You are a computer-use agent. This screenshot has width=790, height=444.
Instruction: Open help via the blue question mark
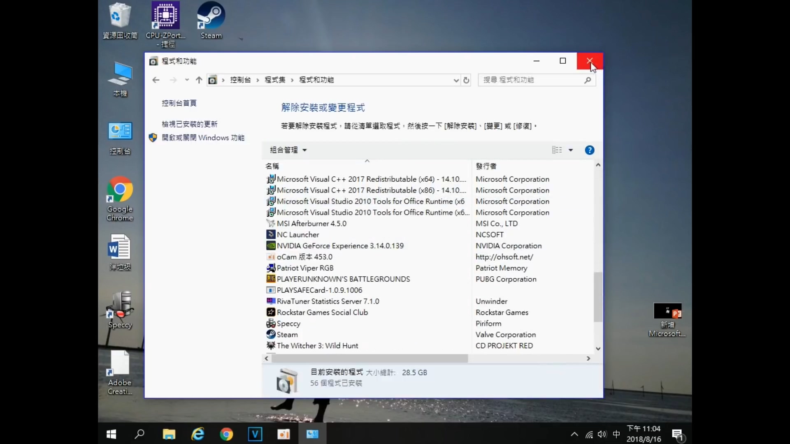click(589, 150)
